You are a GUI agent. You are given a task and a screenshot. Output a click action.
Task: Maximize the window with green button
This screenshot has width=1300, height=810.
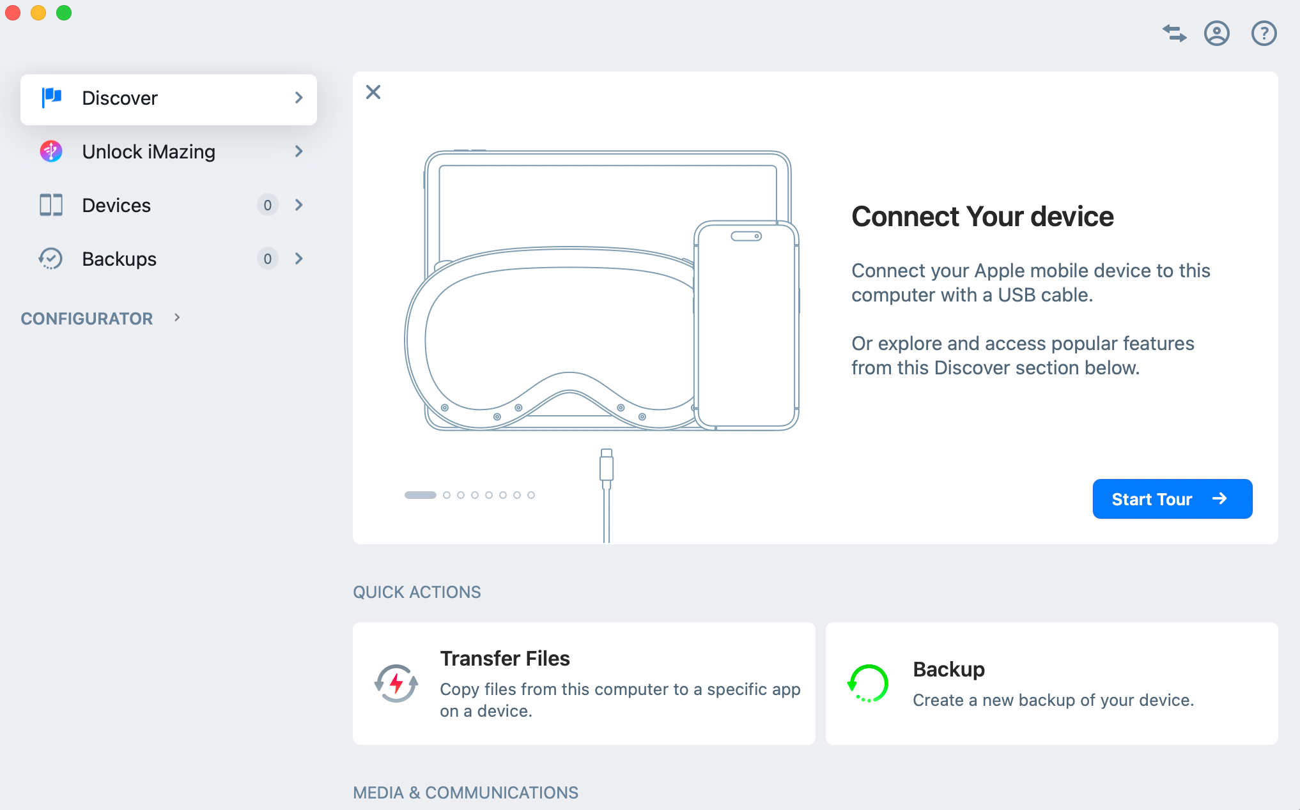tap(64, 13)
